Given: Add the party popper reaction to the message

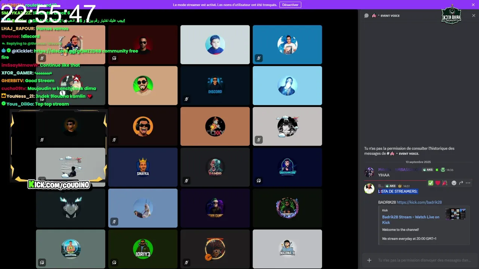Looking at the screenshot, I should tap(445, 183).
